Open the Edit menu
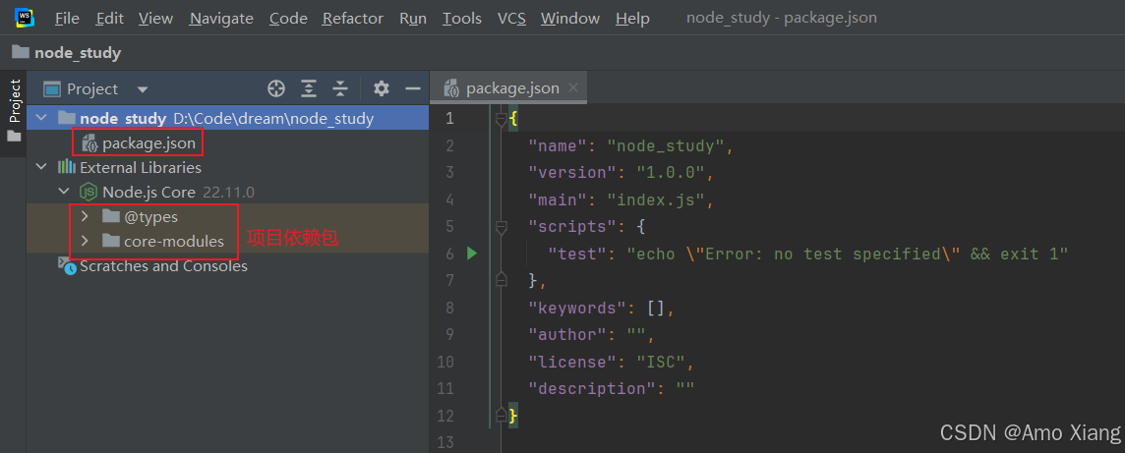1125x453 pixels. coord(110,19)
